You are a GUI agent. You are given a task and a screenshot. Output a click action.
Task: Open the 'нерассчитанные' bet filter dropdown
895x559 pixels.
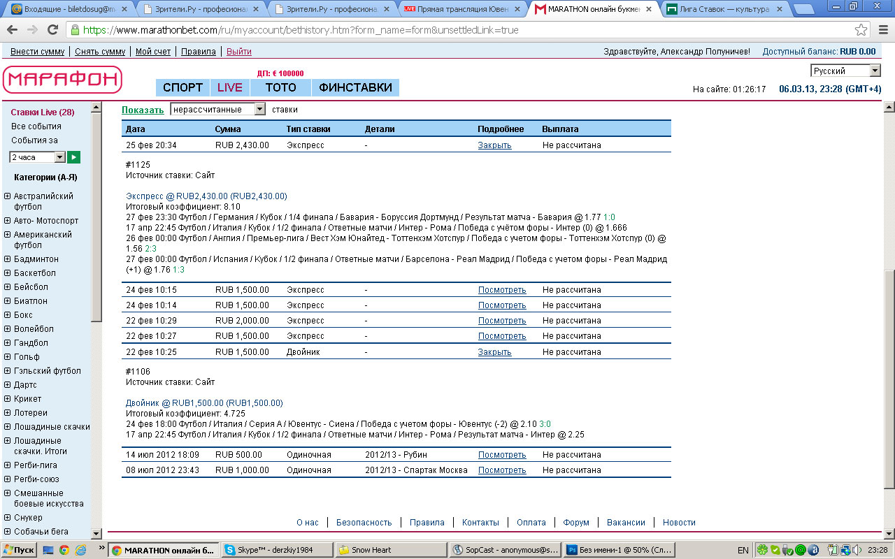tap(218, 110)
